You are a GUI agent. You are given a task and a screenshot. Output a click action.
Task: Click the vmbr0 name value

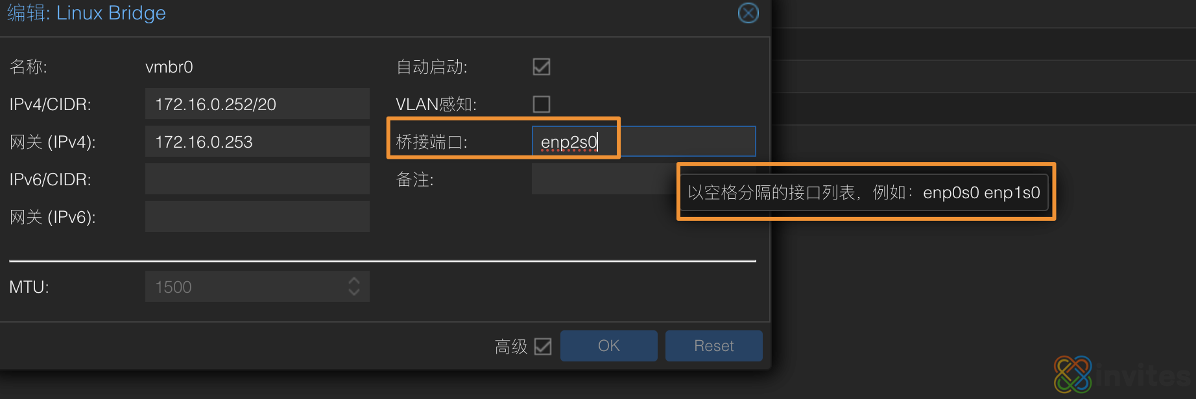point(169,67)
